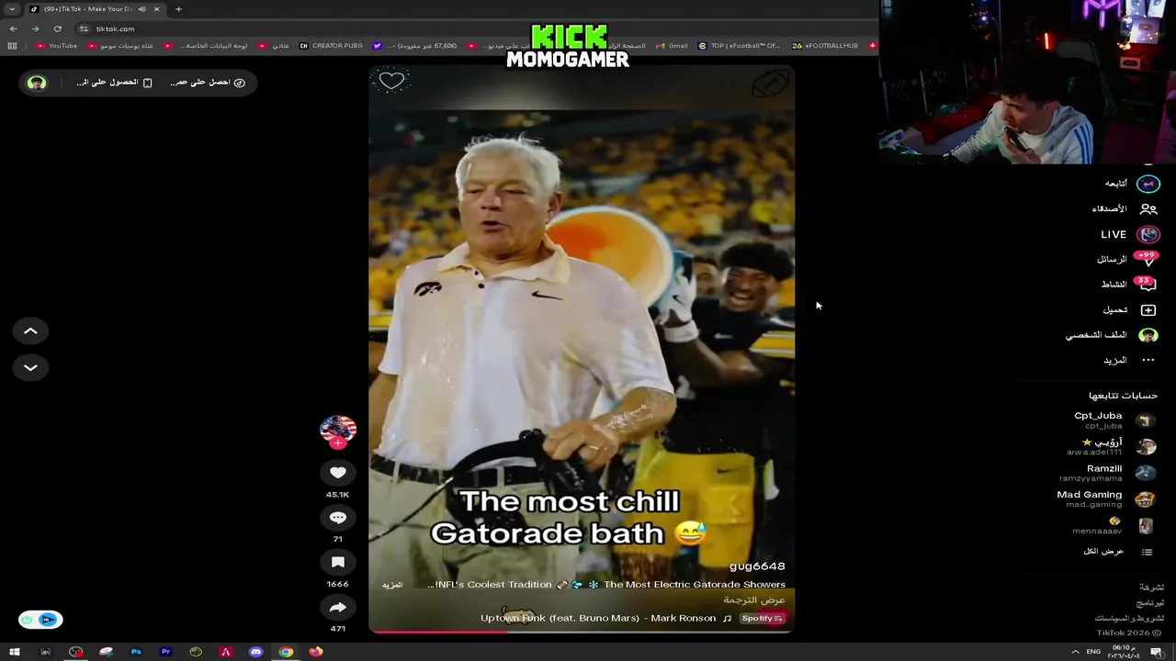Viewport: 1176px width, 661px height.
Task: Open Firefox from the taskbar
Action: [x=316, y=652]
